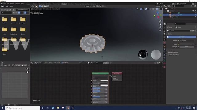197x110 pixels.
Task: Open the Scene properties tab icon
Action: tap(164, 40)
